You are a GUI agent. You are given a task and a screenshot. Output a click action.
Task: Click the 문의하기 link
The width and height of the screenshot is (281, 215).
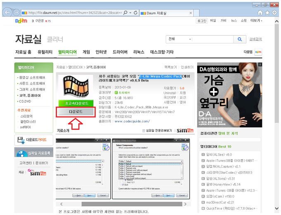click(x=42, y=163)
